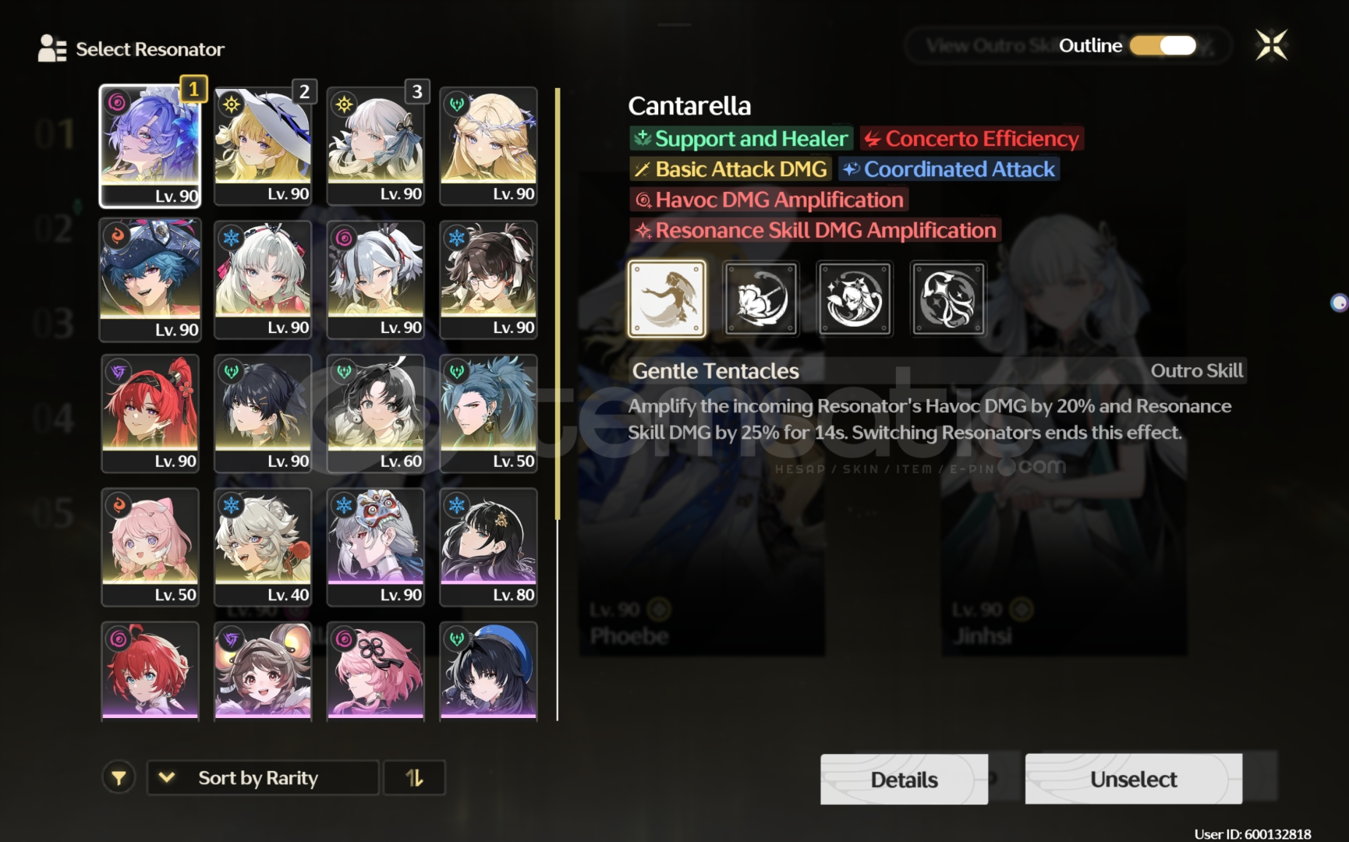Select the Gentle Tentacles outro skill icon
The height and width of the screenshot is (842, 1349).
(x=667, y=299)
